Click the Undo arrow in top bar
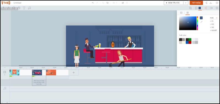Image resolution: width=220 pixels, height=104 pixels. [93, 3]
